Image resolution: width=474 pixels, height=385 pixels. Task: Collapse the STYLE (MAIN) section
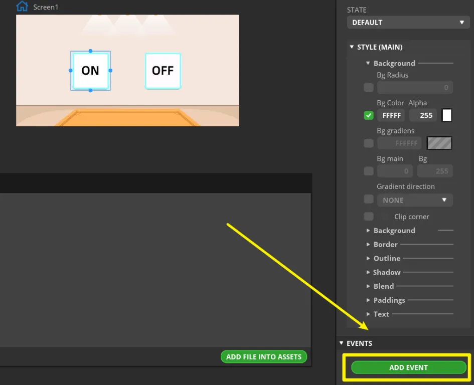coord(352,47)
